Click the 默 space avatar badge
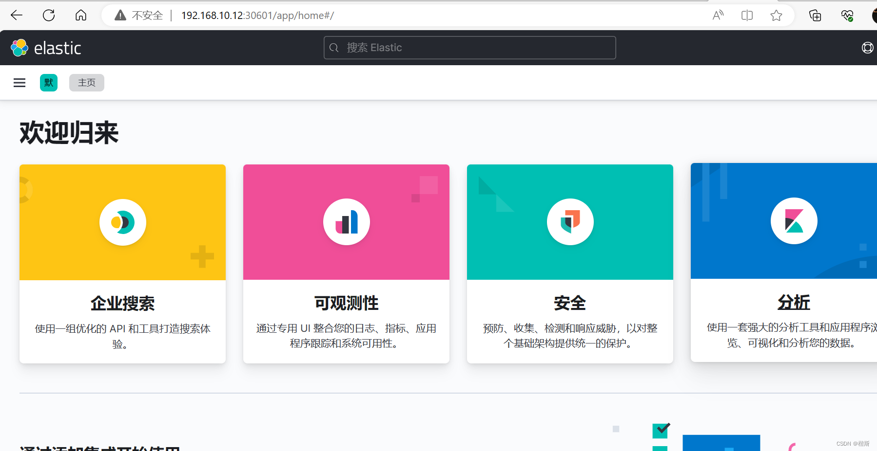 pos(48,83)
